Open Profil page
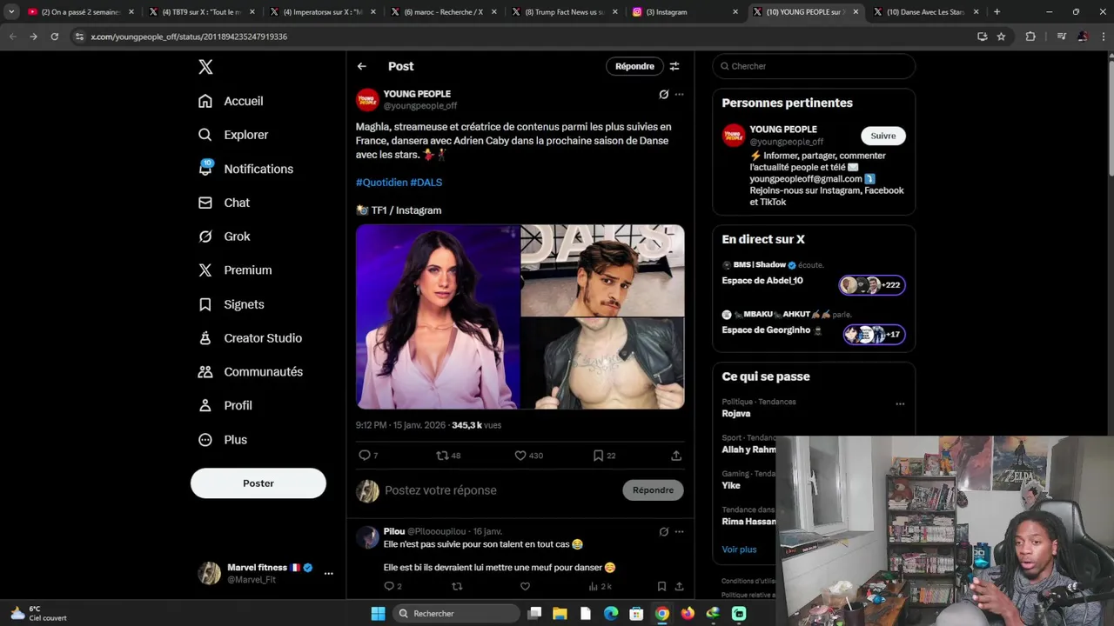Screen dimensions: 1114x626 tap(225, 405)
